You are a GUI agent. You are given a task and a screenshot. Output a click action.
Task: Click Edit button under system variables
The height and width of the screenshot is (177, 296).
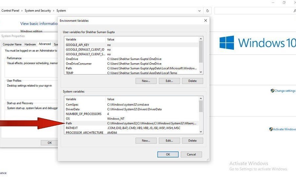click(169, 141)
